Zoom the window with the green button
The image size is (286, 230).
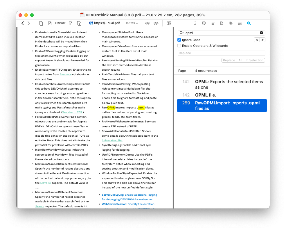(32, 15)
